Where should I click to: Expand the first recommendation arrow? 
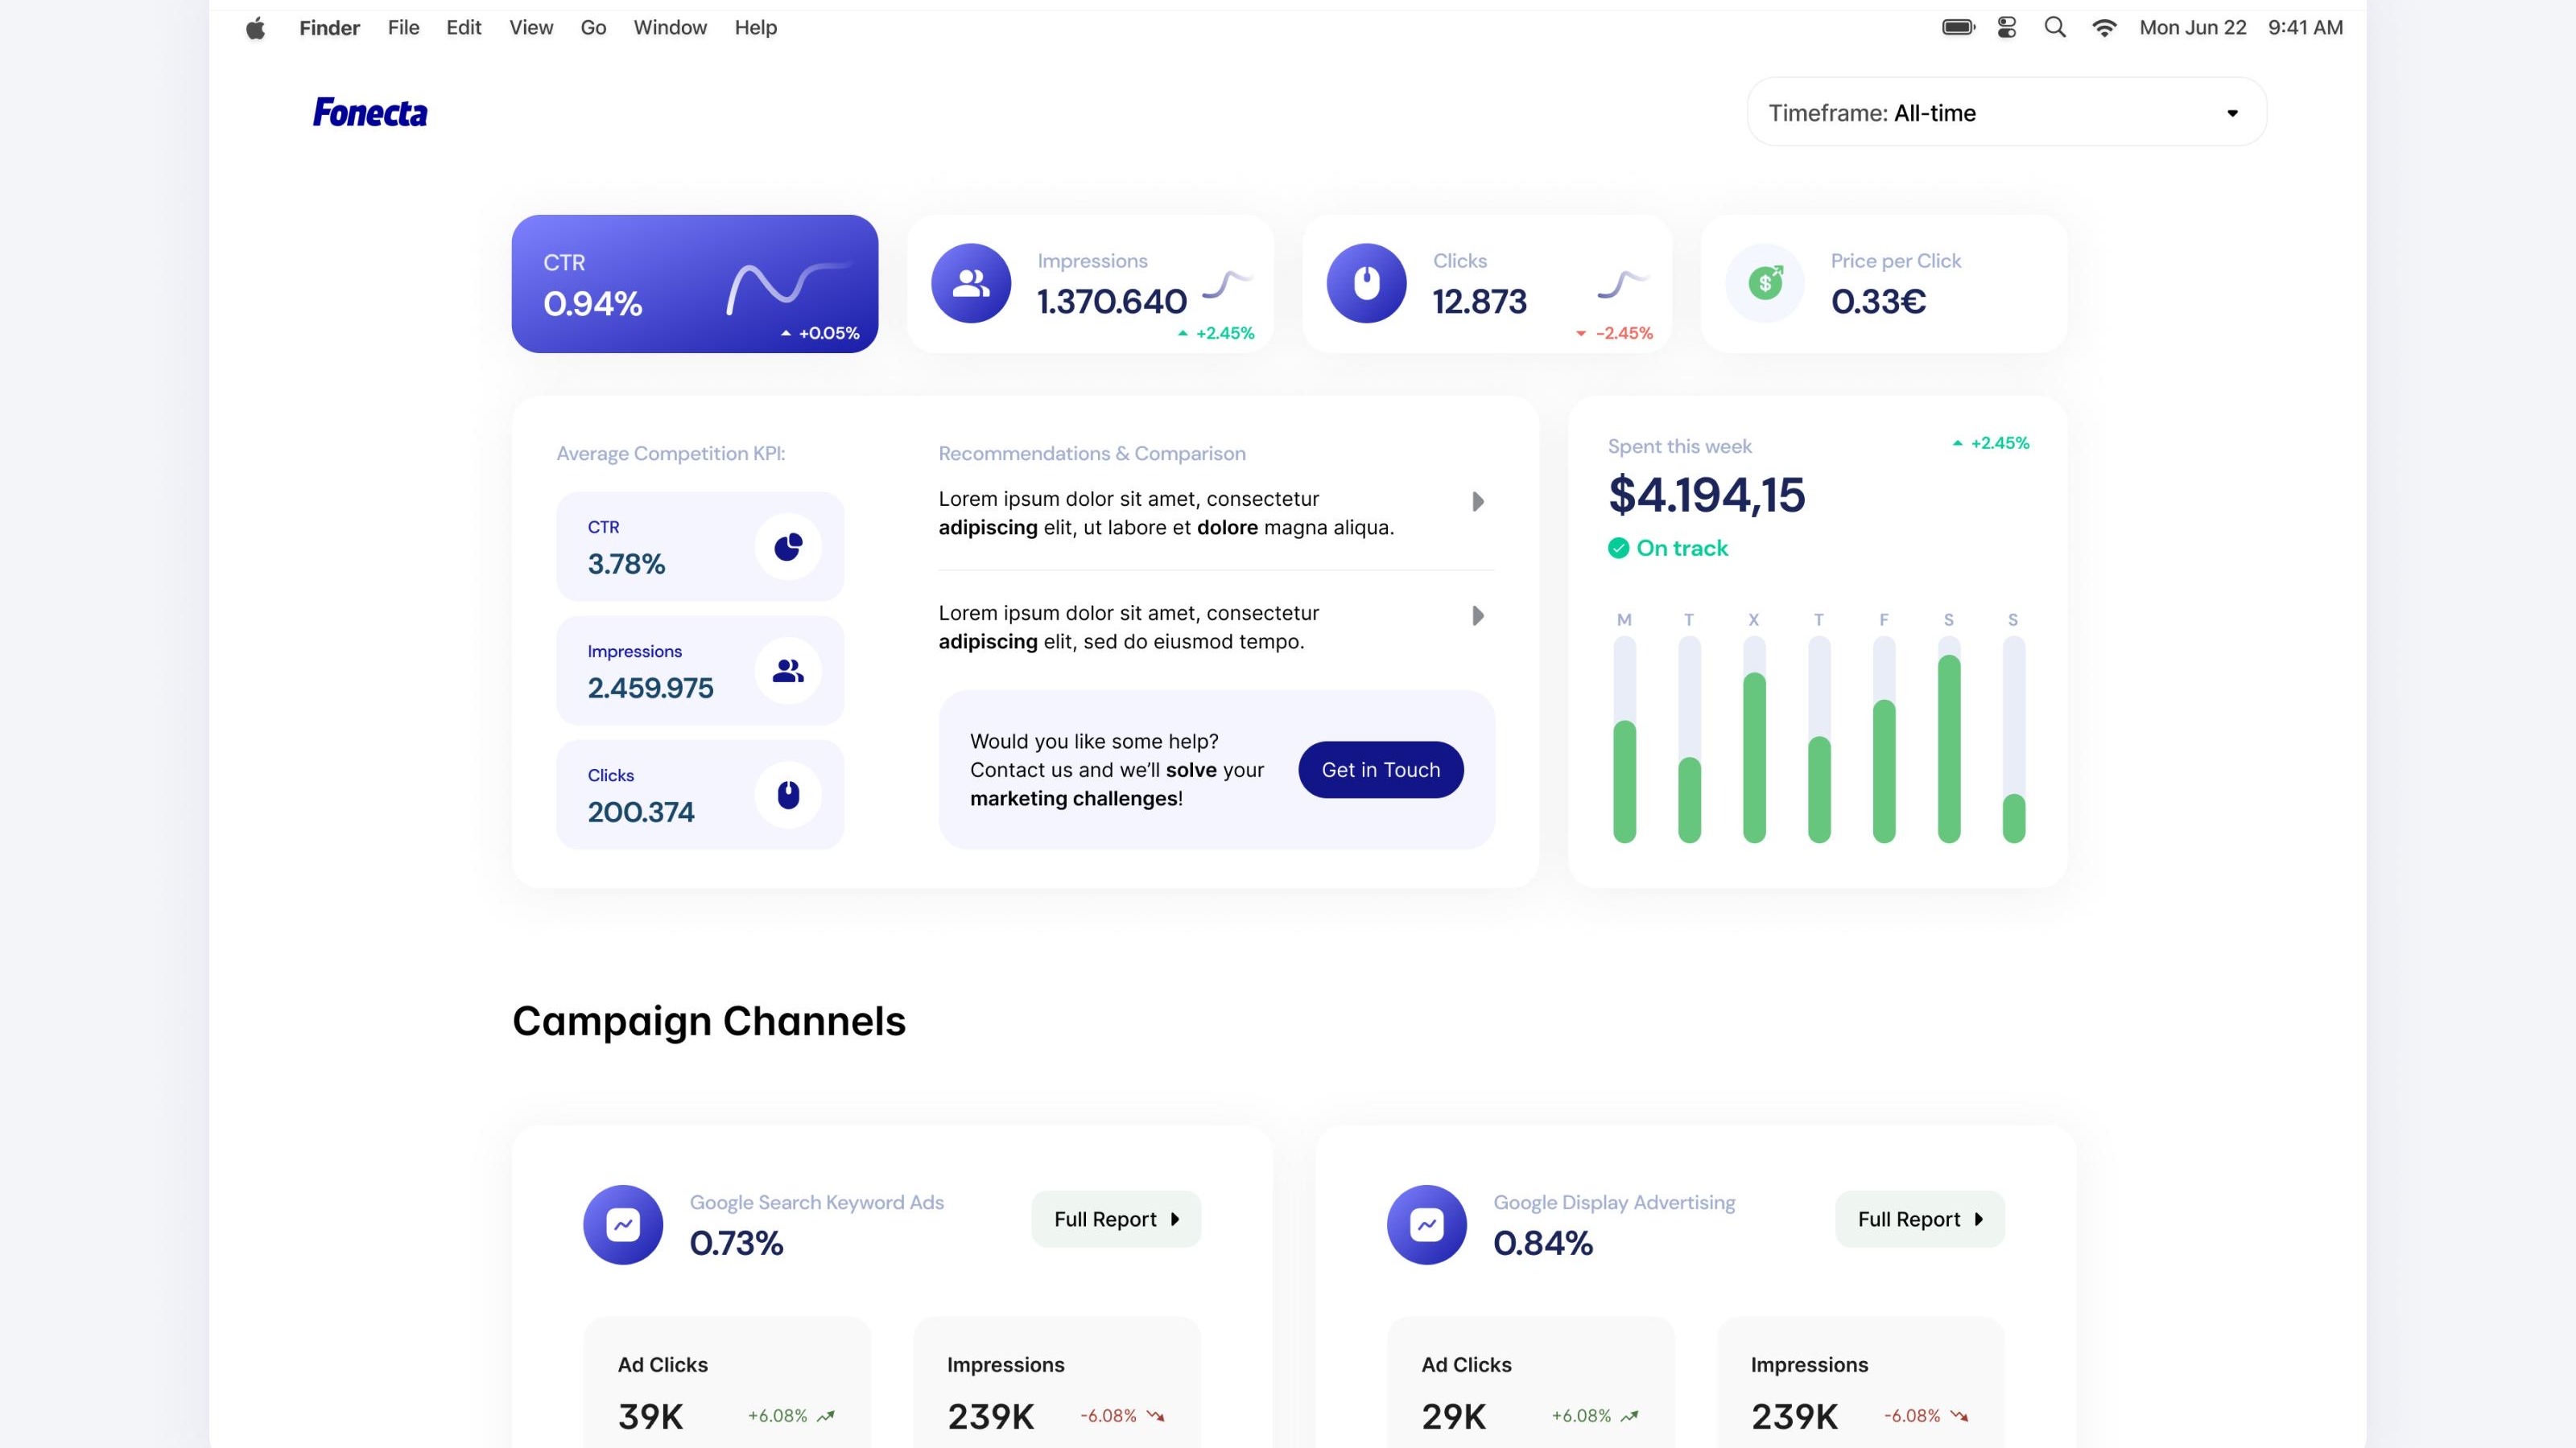pyautogui.click(x=1478, y=502)
